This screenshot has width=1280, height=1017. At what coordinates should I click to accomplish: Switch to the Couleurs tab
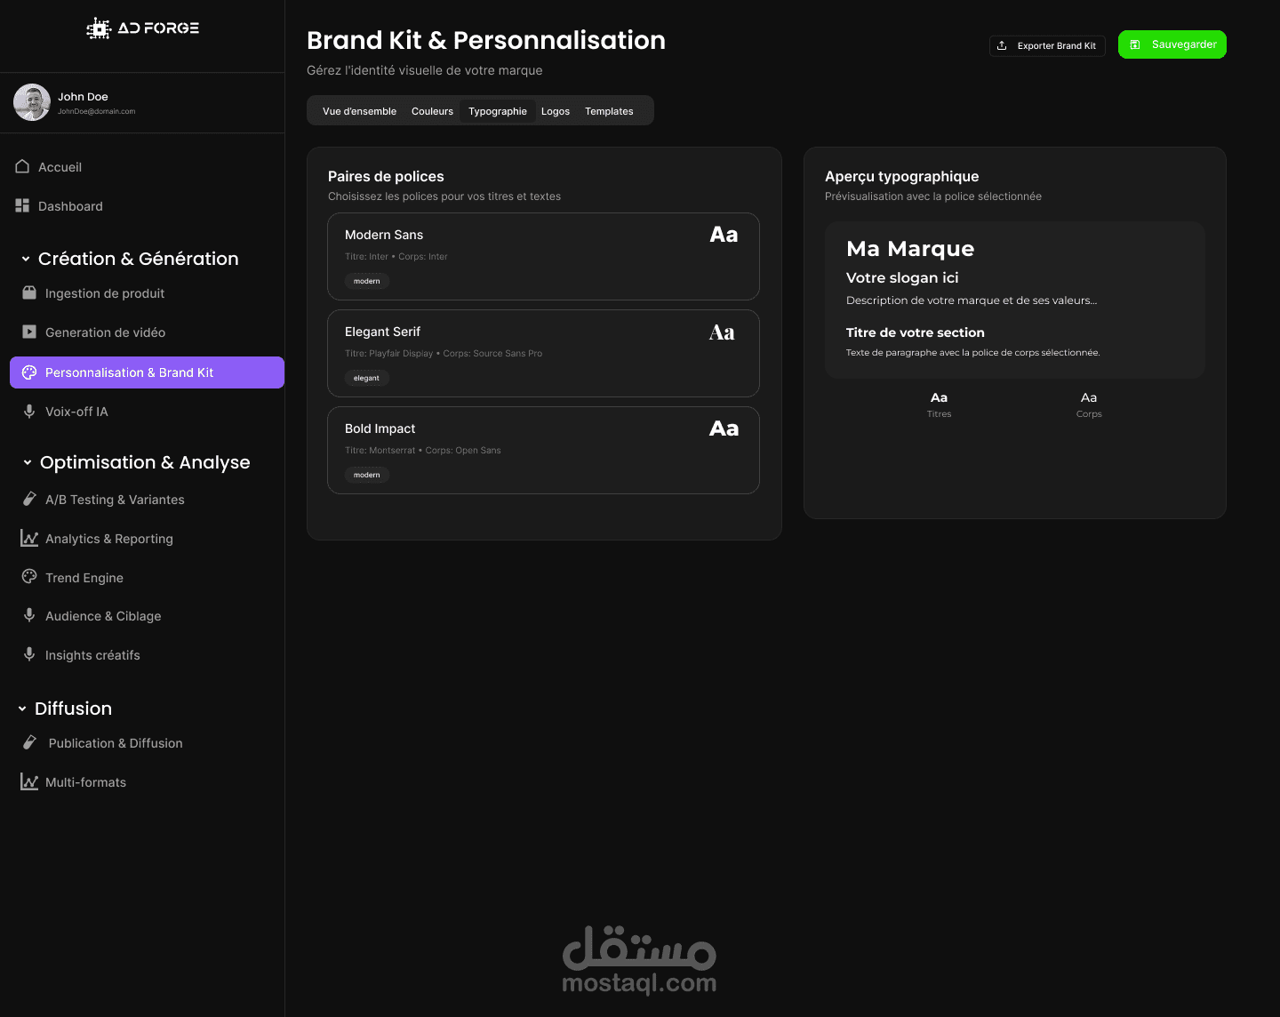point(432,111)
